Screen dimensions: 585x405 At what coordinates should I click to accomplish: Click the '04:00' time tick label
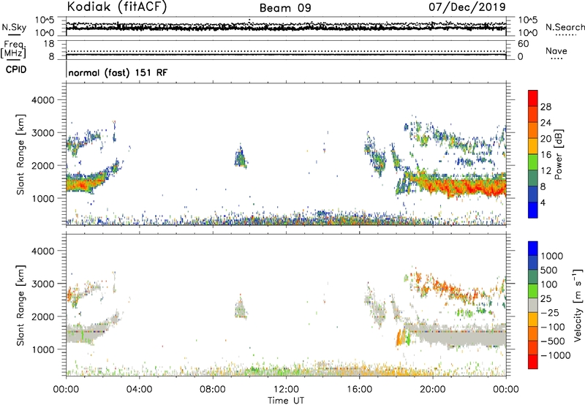tap(139, 390)
